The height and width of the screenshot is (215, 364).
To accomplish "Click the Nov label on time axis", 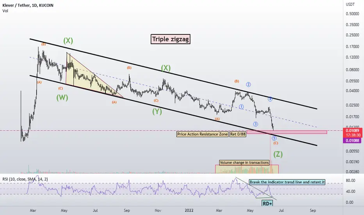I will (158, 210).
